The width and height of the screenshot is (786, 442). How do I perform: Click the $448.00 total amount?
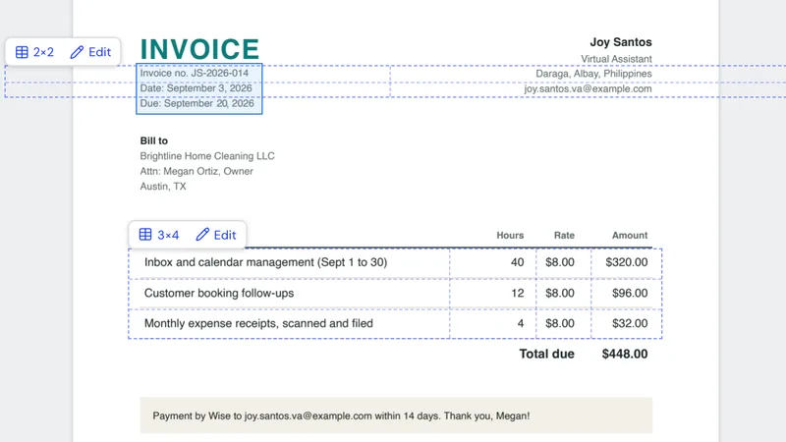tap(625, 354)
